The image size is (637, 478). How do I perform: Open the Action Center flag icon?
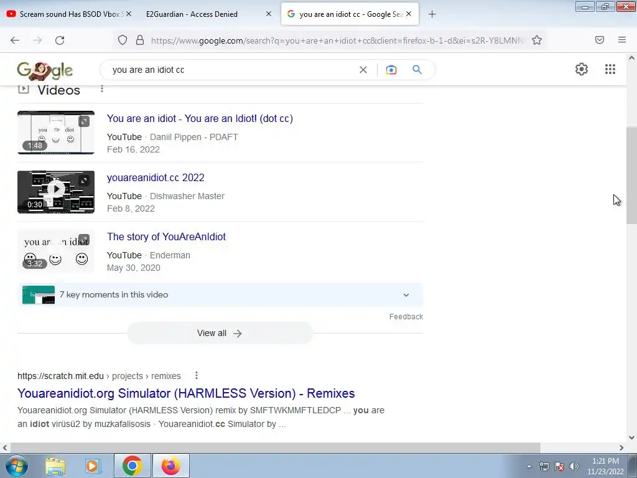(559, 466)
